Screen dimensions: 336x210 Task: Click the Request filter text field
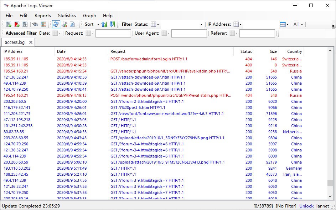click(113, 33)
